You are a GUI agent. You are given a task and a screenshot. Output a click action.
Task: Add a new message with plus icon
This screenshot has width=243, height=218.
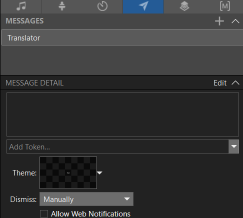(219, 21)
